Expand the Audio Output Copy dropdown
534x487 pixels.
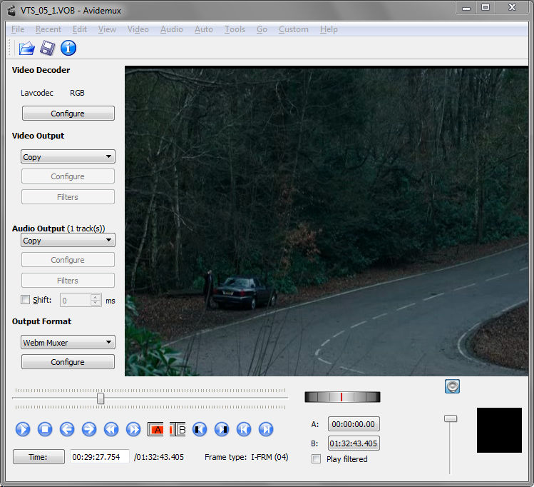(x=68, y=240)
